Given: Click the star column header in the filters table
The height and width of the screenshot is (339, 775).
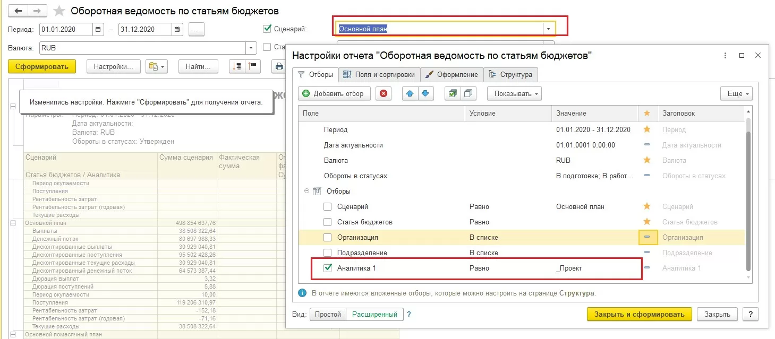Looking at the screenshot, I should pyautogui.click(x=647, y=113).
